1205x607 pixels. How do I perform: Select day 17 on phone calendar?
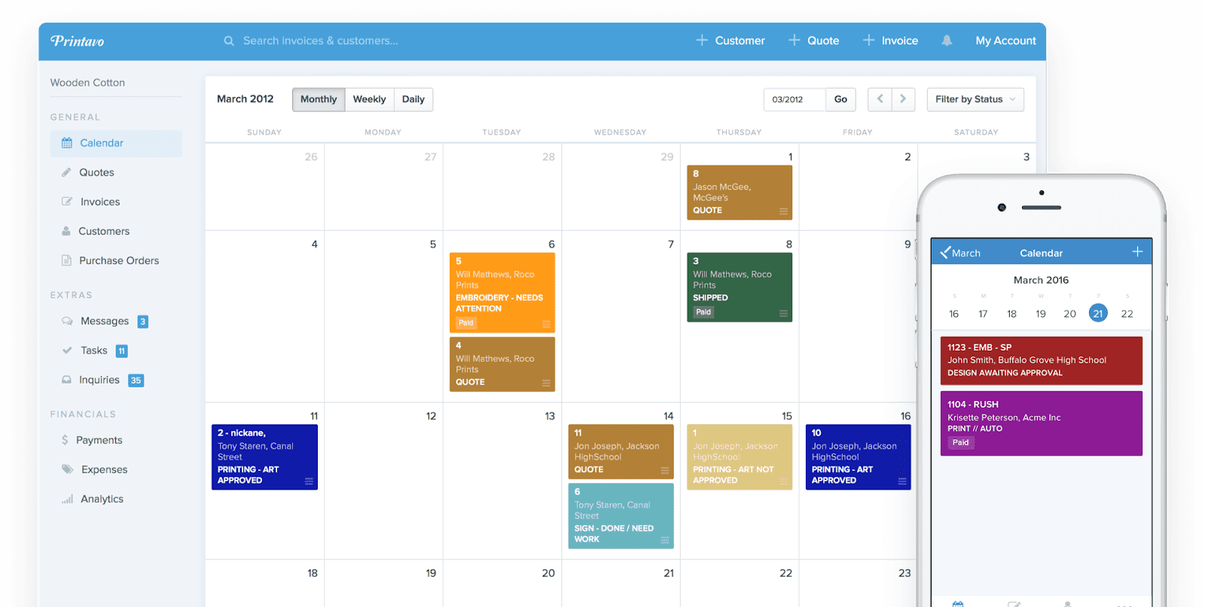point(983,314)
